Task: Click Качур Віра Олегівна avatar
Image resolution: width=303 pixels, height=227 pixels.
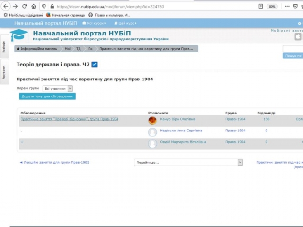Action: (152, 121)
